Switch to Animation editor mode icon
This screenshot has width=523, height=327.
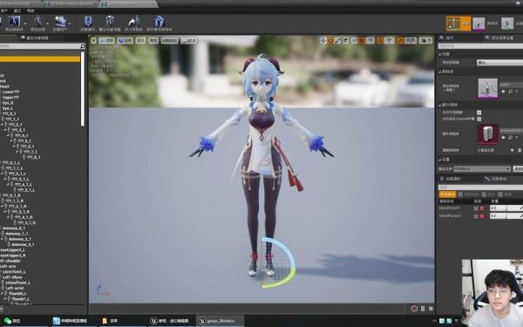[507, 24]
